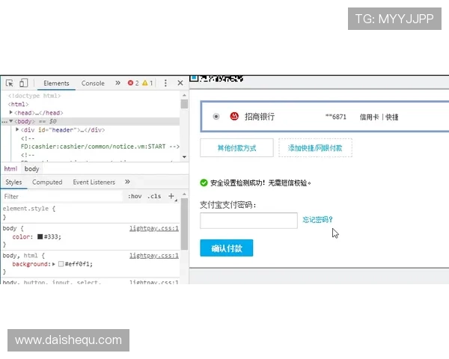Select the <html> line in DOM tree
This screenshot has width=449, height=359.
(x=18, y=104)
